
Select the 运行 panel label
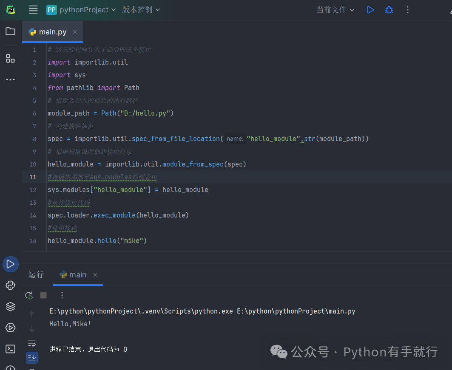click(x=36, y=275)
